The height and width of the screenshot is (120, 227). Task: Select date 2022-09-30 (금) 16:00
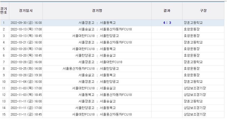pyautogui.click(x=26, y=23)
